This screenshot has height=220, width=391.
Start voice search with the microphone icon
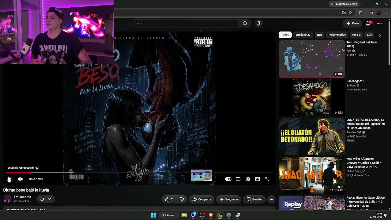[x=259, y=23]
